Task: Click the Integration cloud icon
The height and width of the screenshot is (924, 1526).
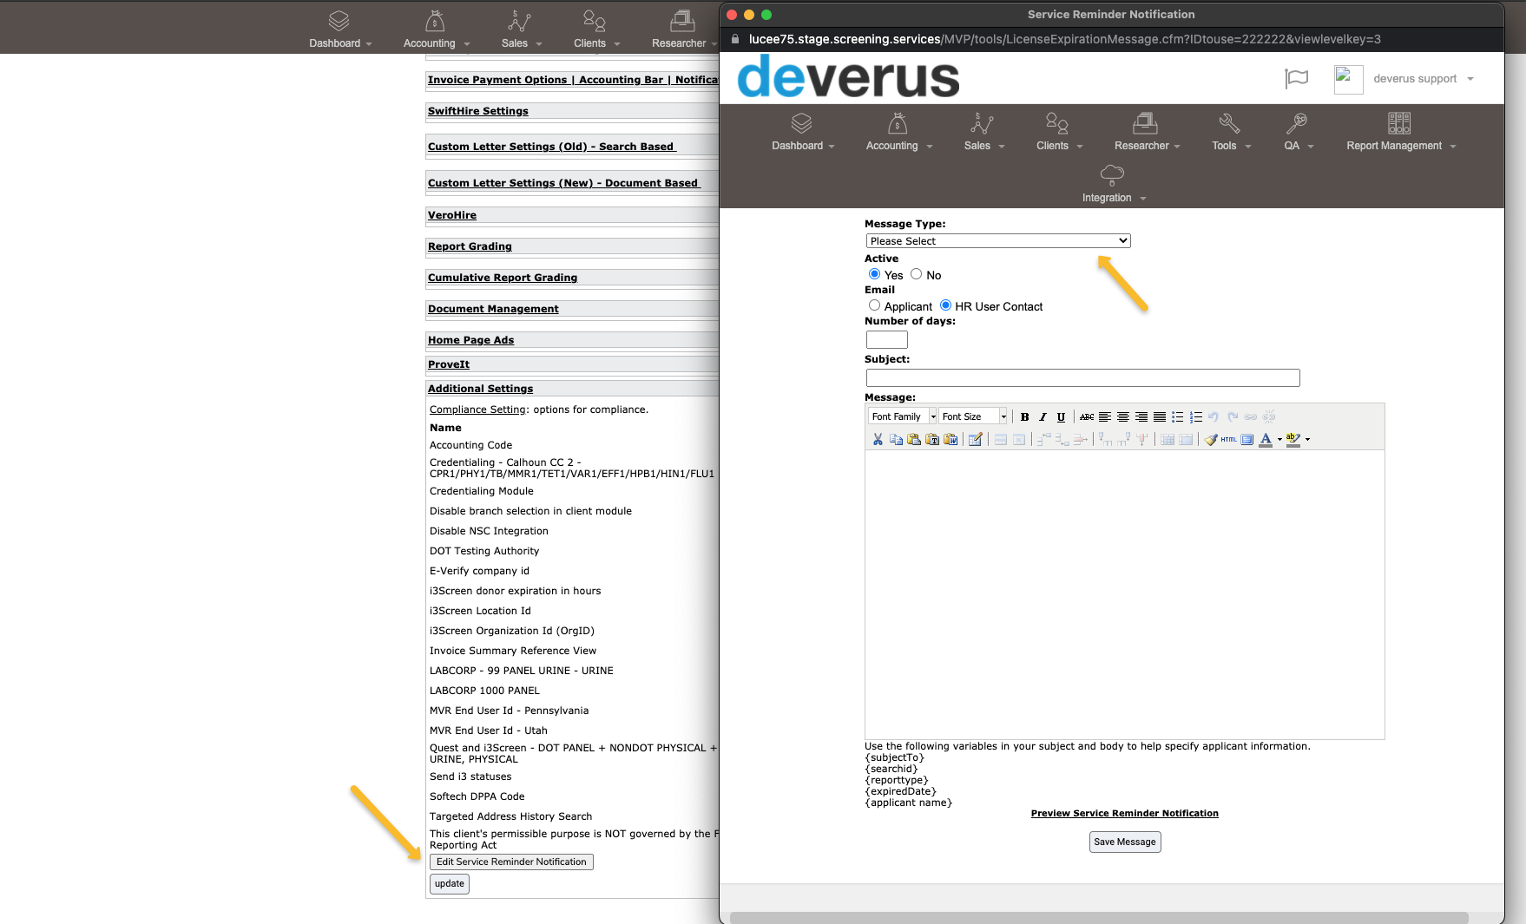Action: click(x=1112, y=175)
